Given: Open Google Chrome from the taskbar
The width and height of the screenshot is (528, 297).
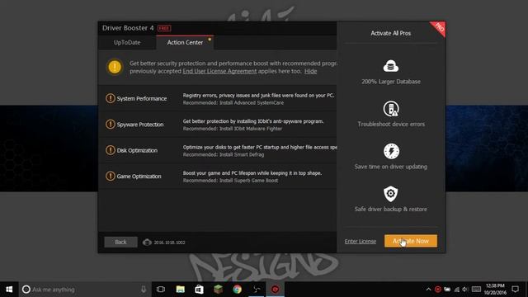Looking at the screenshot, I should [x=238, y=290].
